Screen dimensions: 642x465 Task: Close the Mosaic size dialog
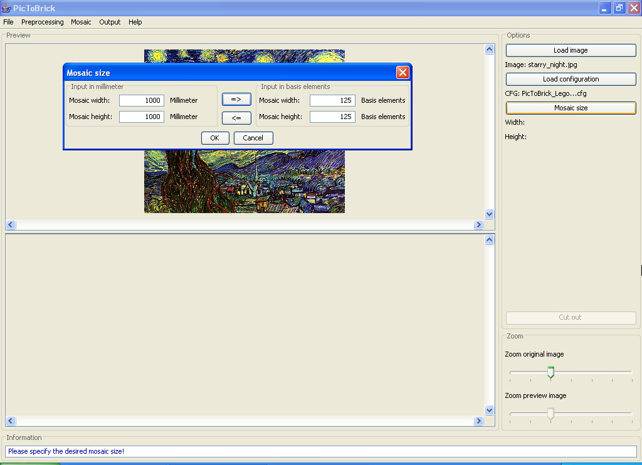[403, 73]
